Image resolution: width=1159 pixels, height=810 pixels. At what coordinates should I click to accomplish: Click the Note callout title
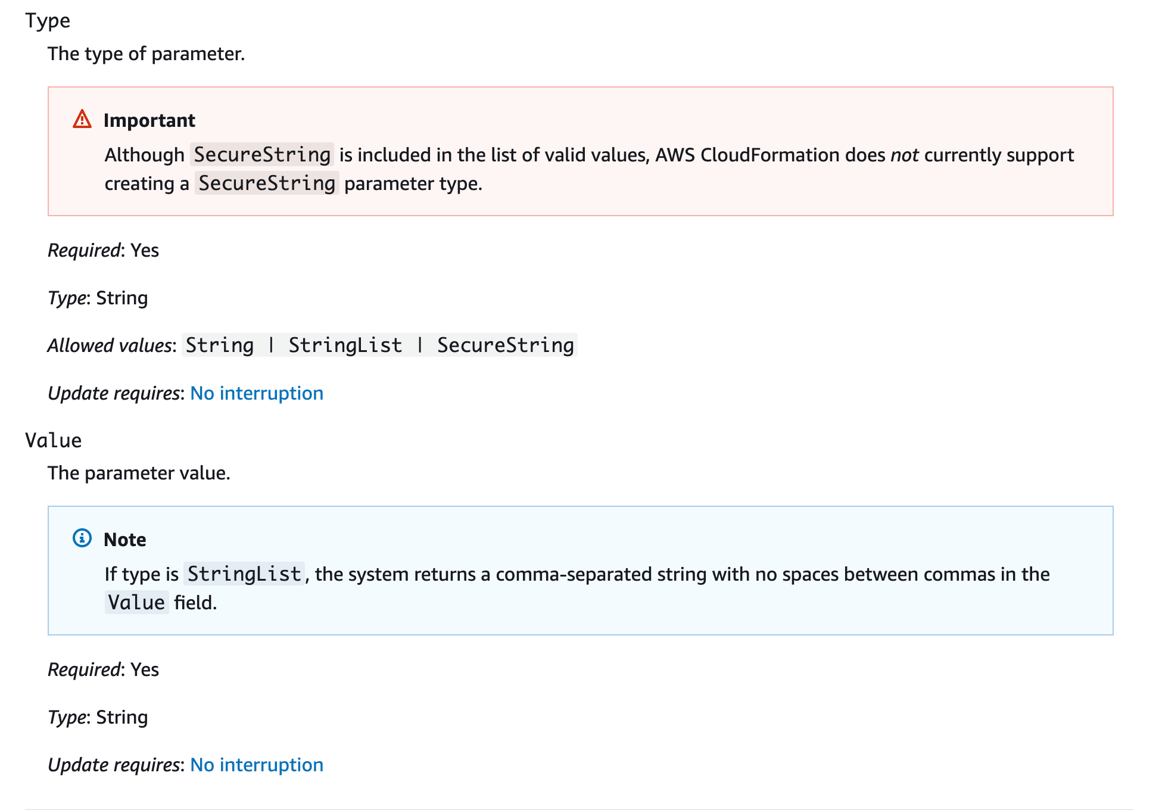coord(124,540)
